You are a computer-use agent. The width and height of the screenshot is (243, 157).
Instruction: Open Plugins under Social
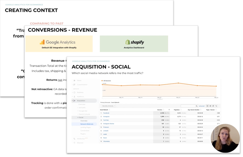(x=83, y=134)
